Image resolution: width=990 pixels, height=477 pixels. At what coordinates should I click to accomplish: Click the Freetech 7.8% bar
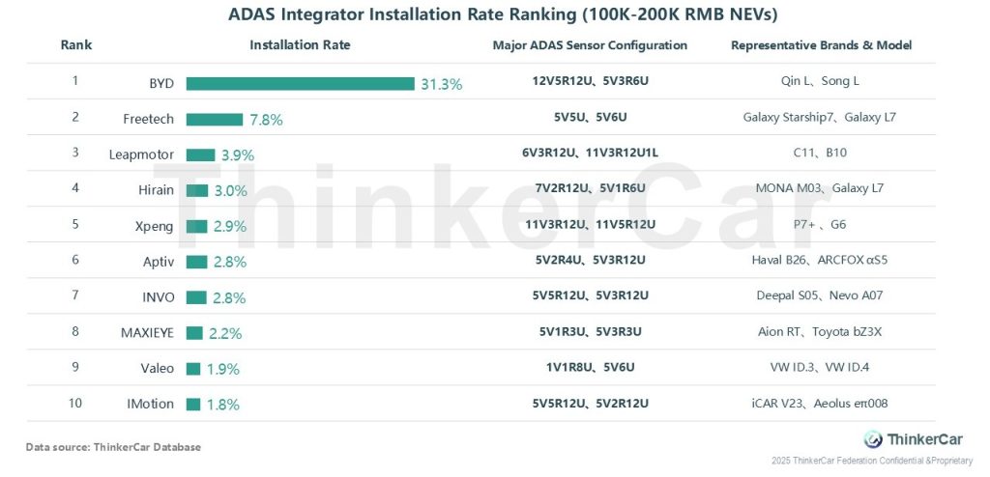[215, 119]
